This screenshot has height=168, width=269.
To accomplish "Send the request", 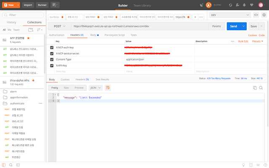I will click(x=234, y=26).
